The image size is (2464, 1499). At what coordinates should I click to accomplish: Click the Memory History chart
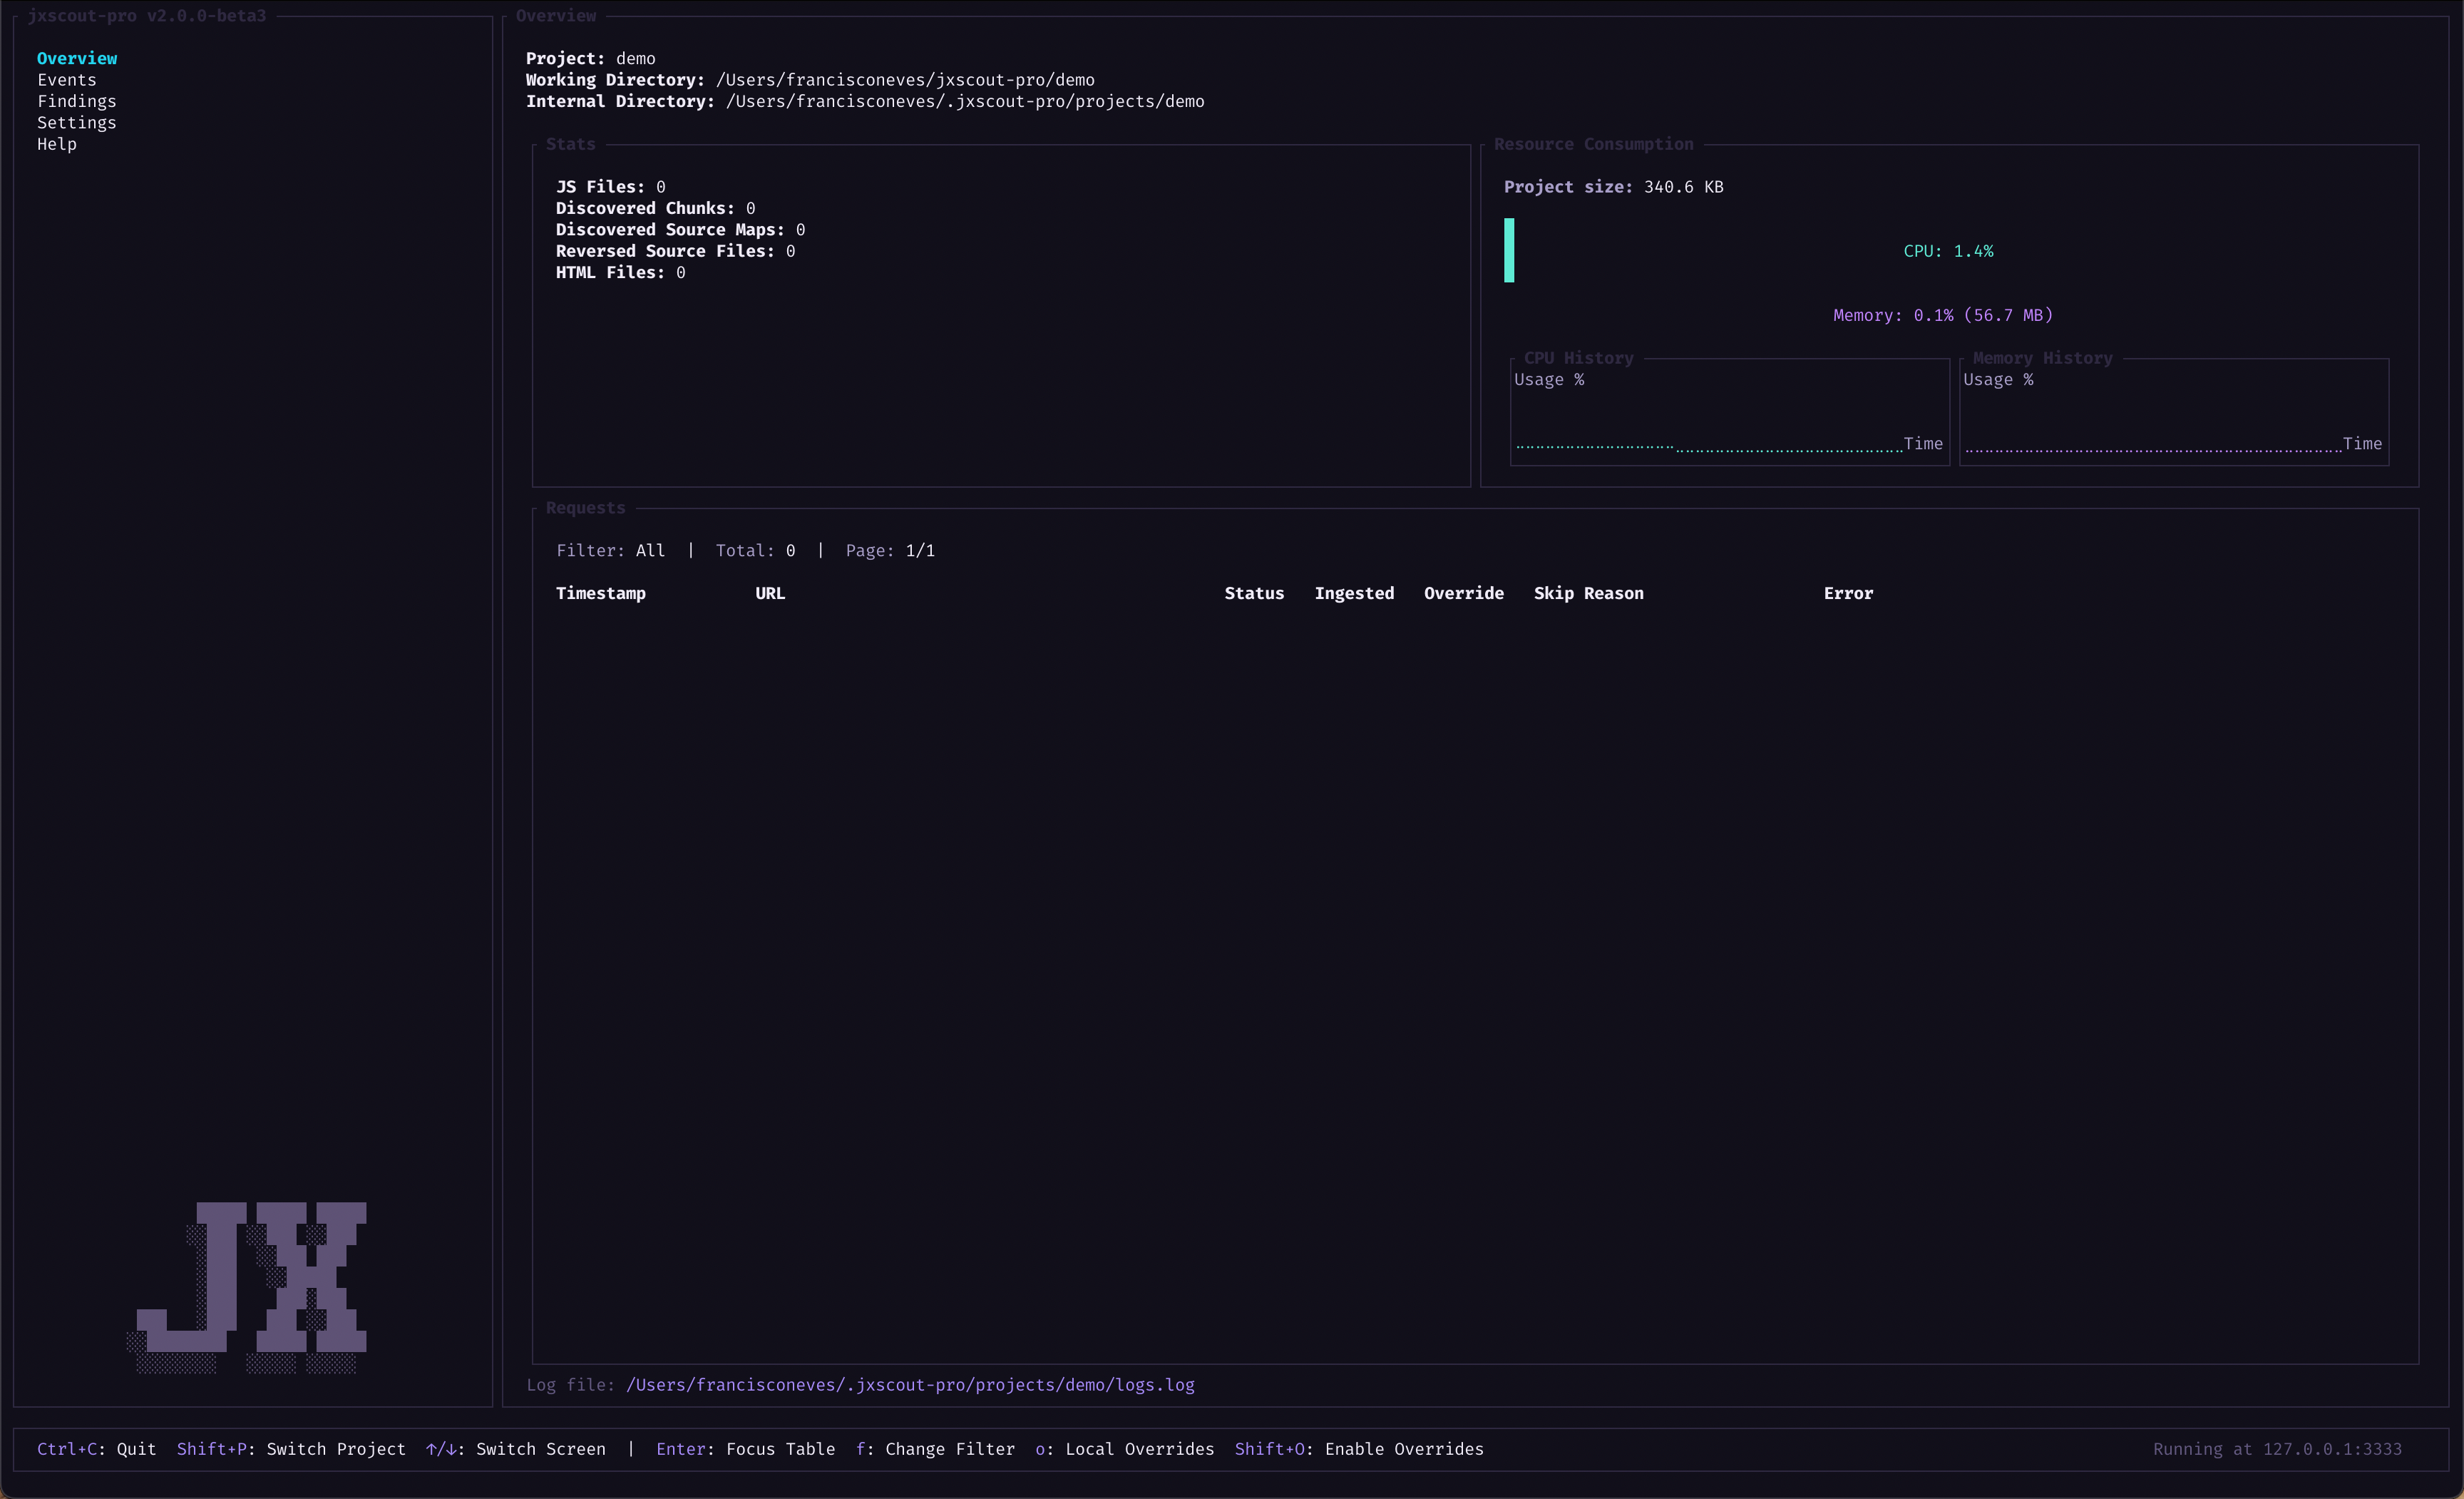[x=2174, y=412]
